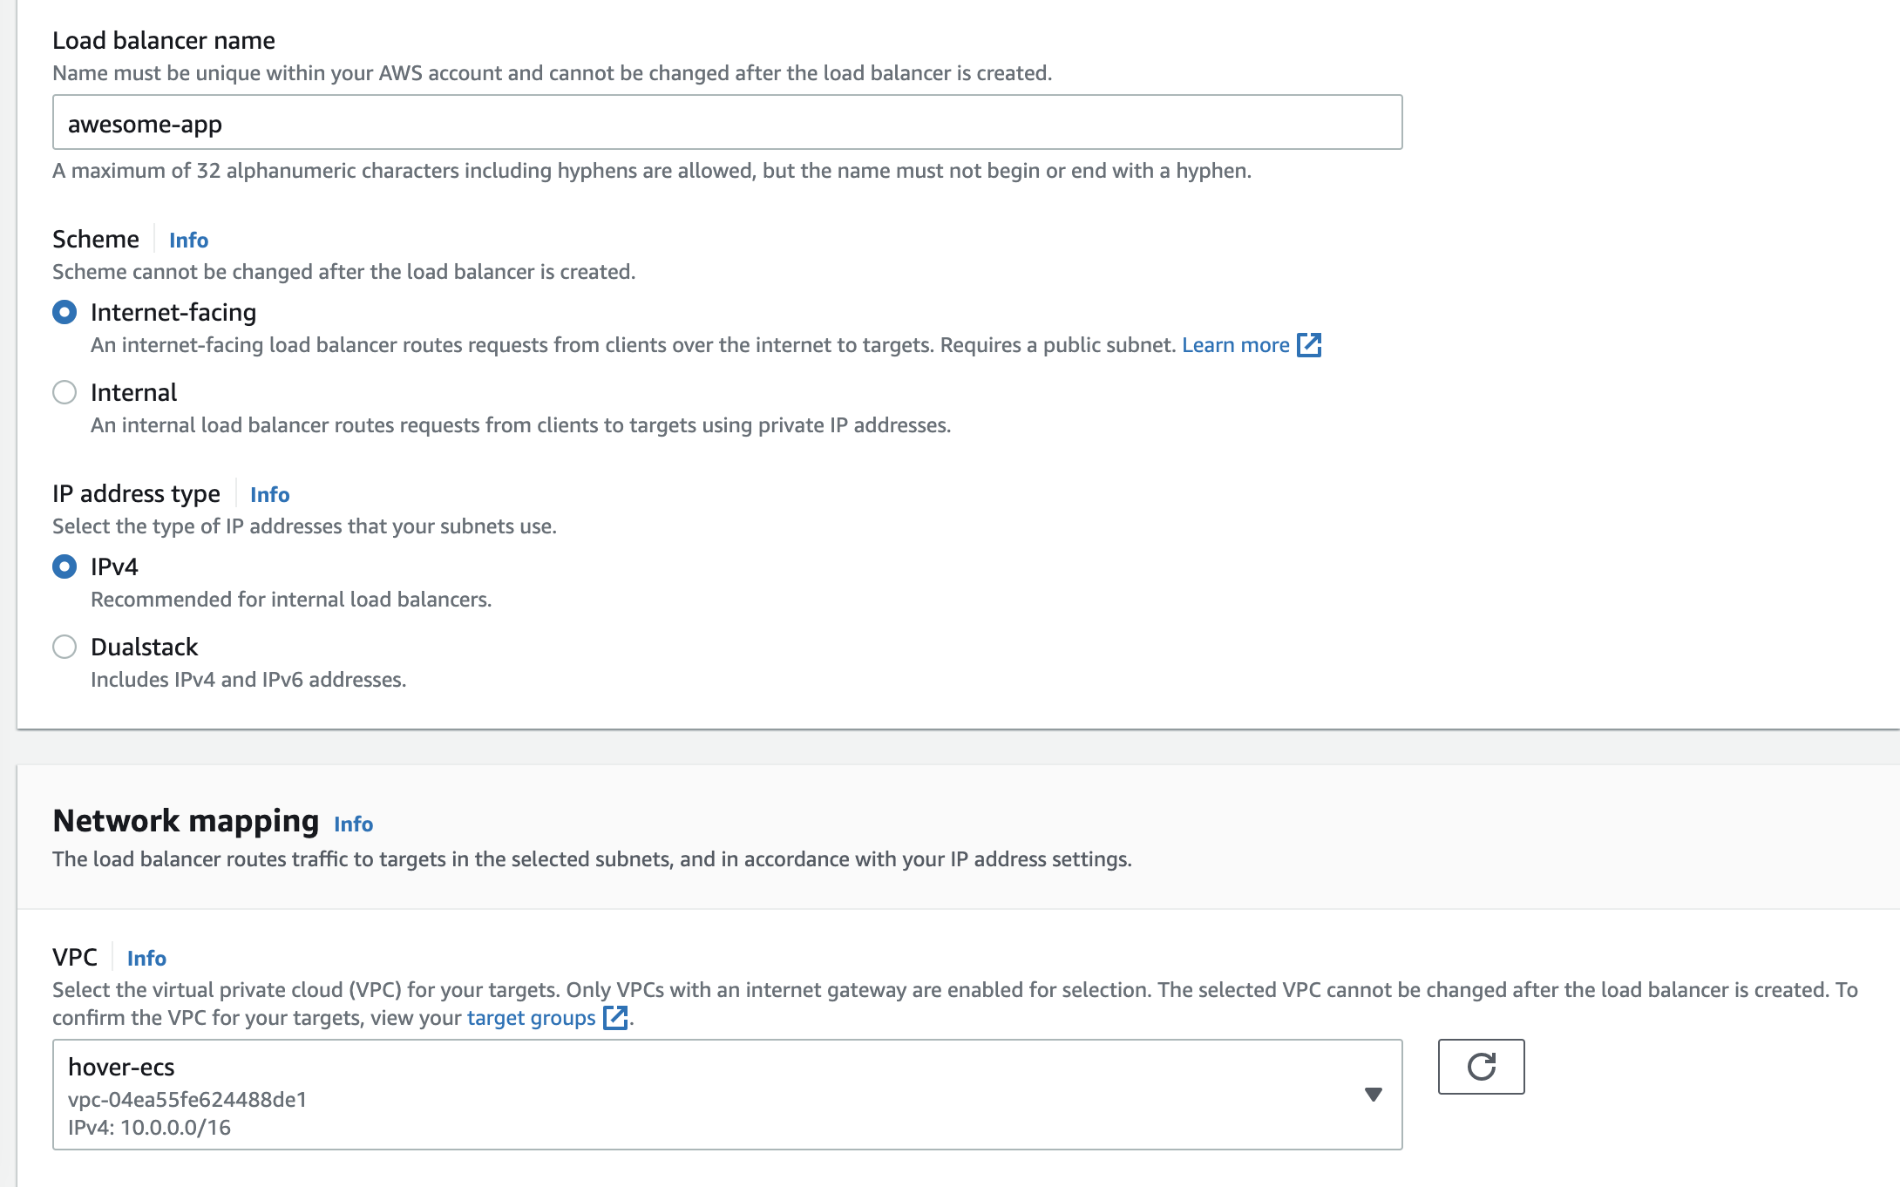Click the dropdown arrow in the VPC selector
Screen dimensions: 1900x1187
coord(1374,1094)
